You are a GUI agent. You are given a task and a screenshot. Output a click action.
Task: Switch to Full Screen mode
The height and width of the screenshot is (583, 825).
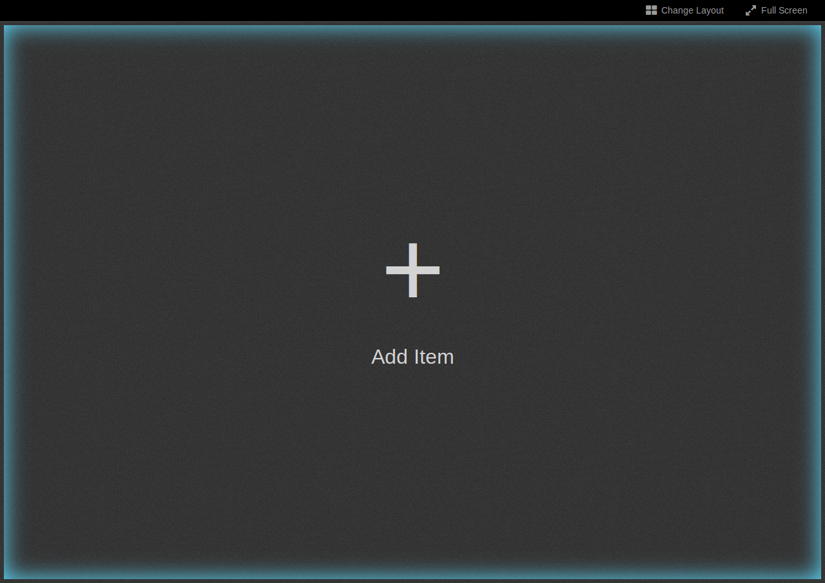776,10
